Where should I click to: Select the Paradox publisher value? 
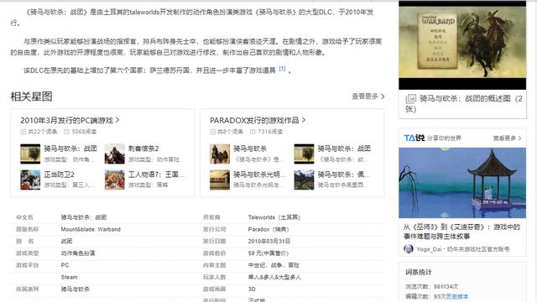[x=268, y=229]
